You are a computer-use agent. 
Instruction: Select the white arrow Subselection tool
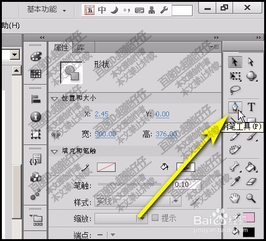251,62
